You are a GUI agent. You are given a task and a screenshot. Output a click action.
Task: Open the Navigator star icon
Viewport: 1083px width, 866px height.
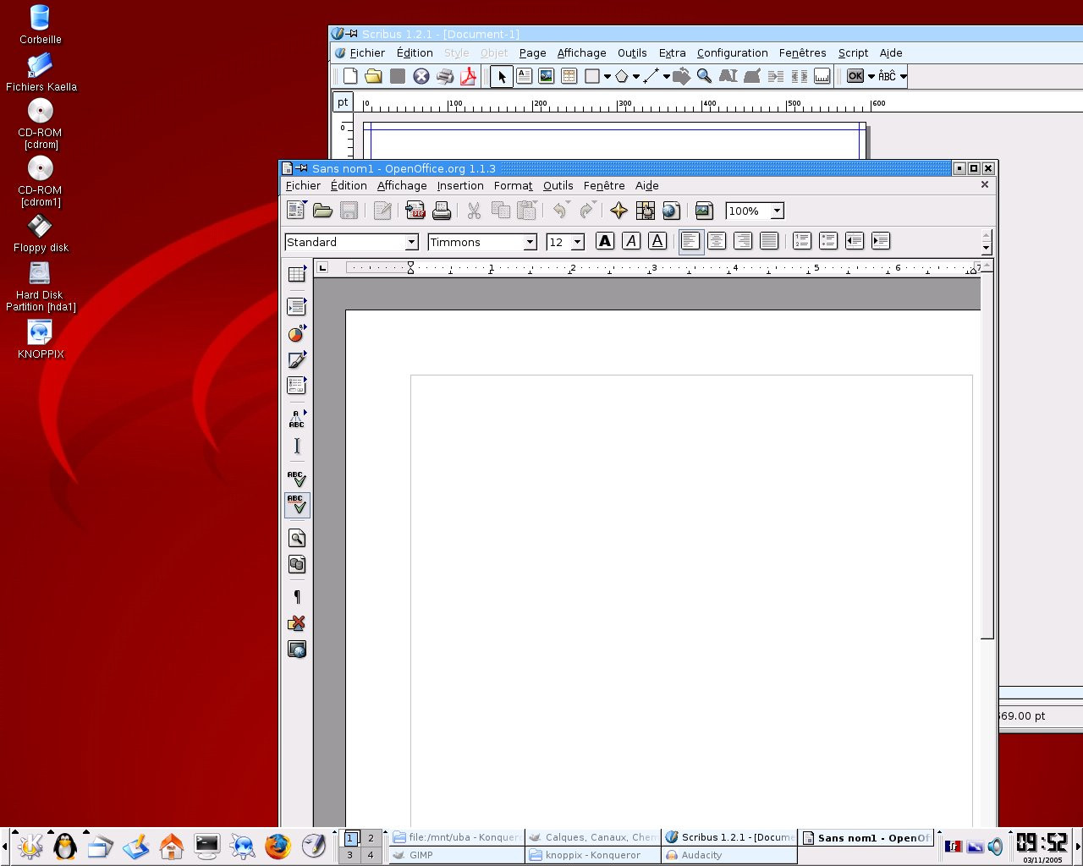(618, 211)
